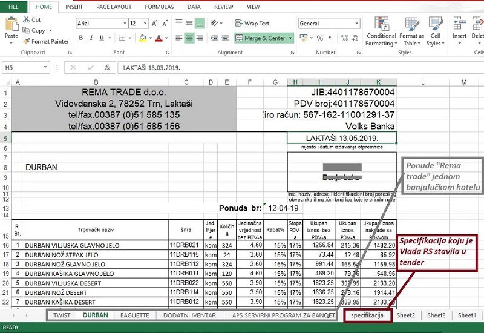Screen dimensions: 484x333
Task: Switch to the INSERT ribbon tab
Action: click(x=74, y=7)
